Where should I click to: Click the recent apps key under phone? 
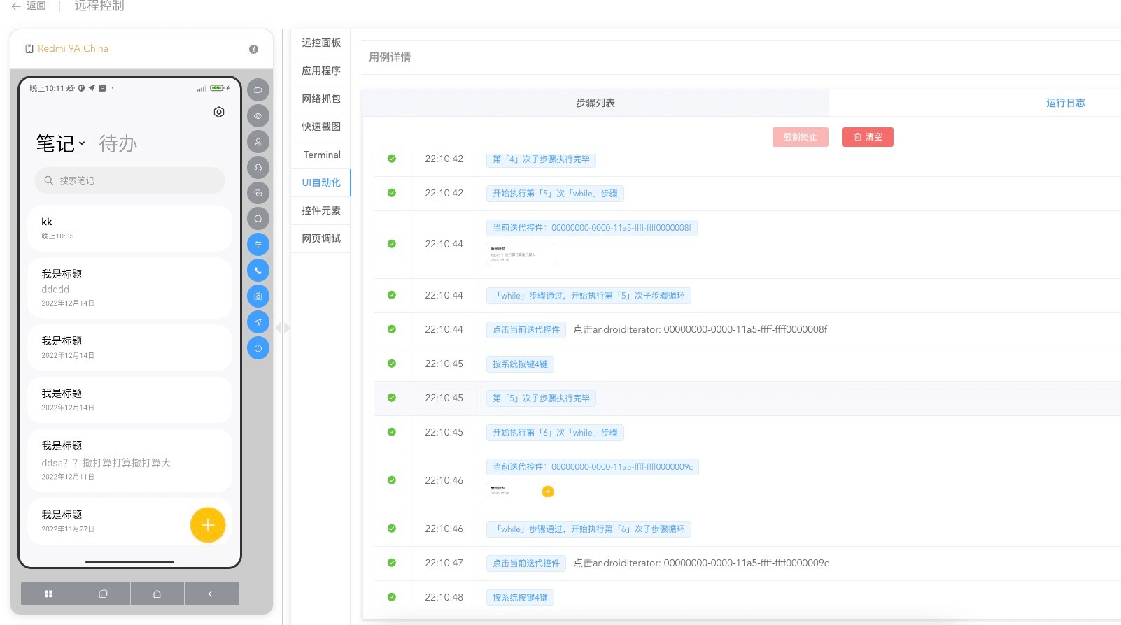(x=103, y=594)
